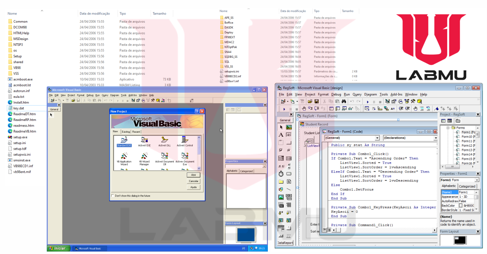
Task: Toggle Procedure View button in code window
Action: (x=324, y=230)
